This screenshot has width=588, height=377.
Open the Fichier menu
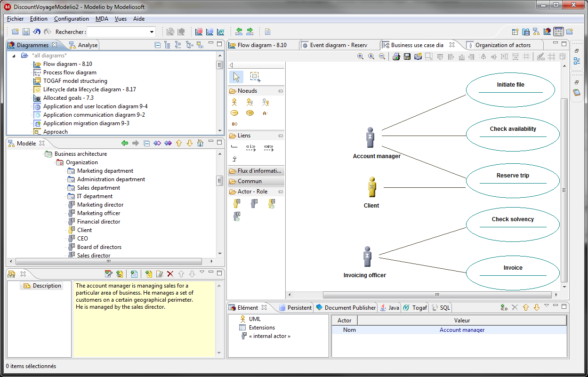[x=16, y=19]
